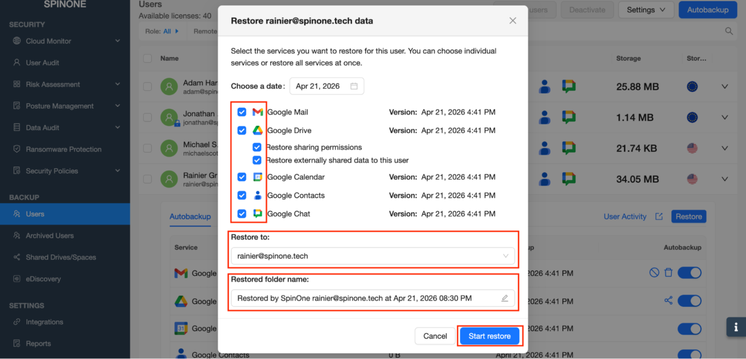Open Integrations settings

65,322
